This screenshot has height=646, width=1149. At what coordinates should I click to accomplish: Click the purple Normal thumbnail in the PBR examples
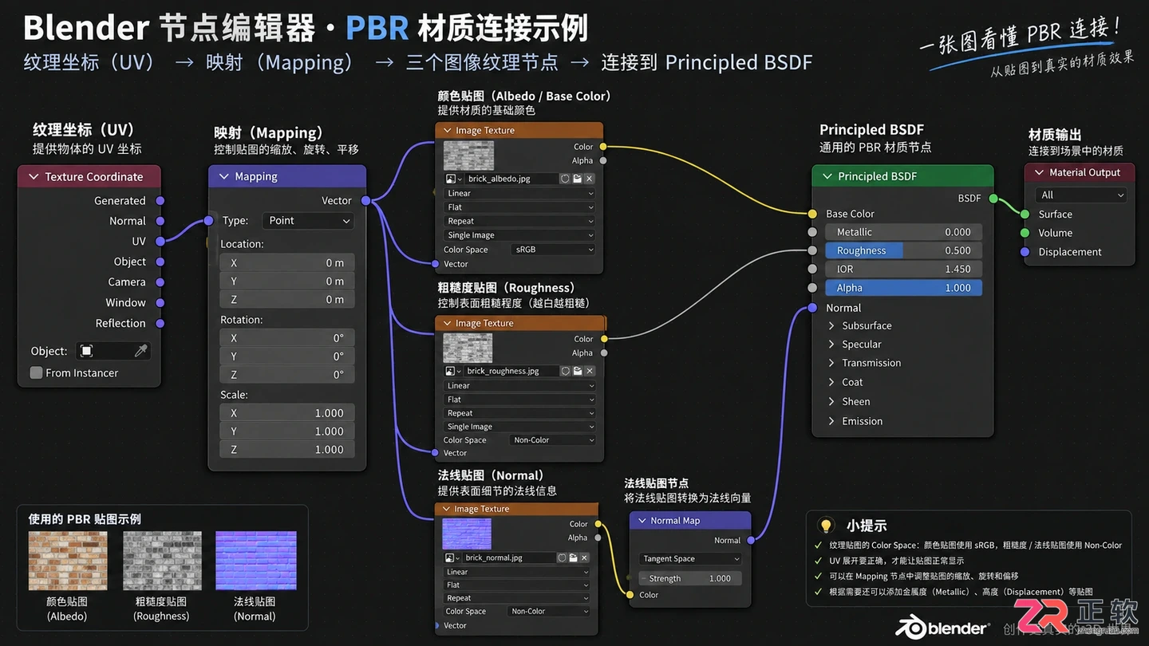click(x=256, y=561)
